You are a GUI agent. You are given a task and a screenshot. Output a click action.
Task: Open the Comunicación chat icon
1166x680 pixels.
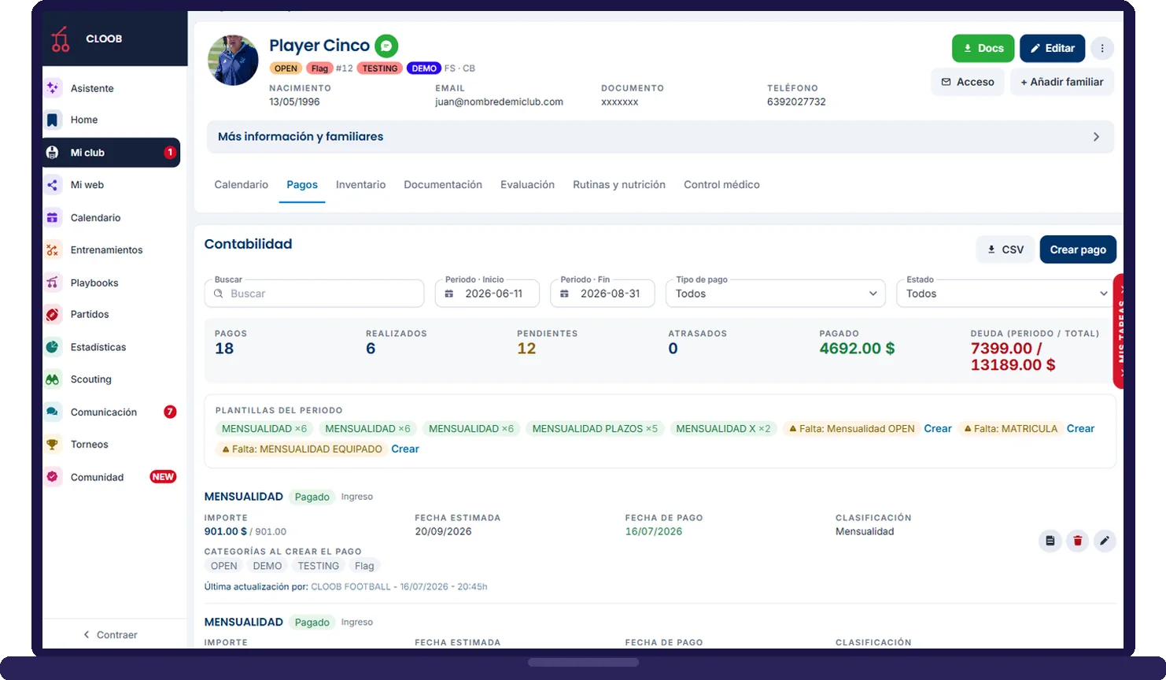pyautogui.click(x=53, y=412)
